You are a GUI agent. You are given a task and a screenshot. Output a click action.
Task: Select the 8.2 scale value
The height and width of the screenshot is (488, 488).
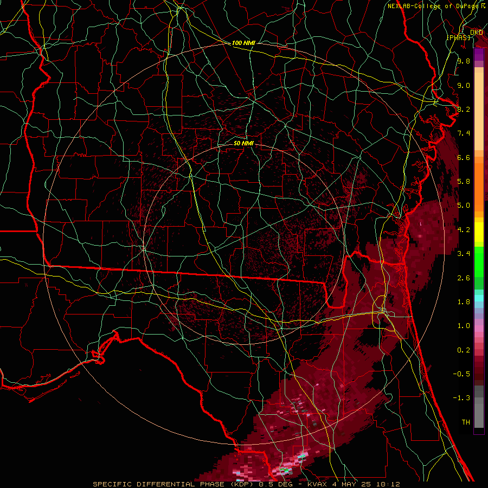tap(464, 109)
